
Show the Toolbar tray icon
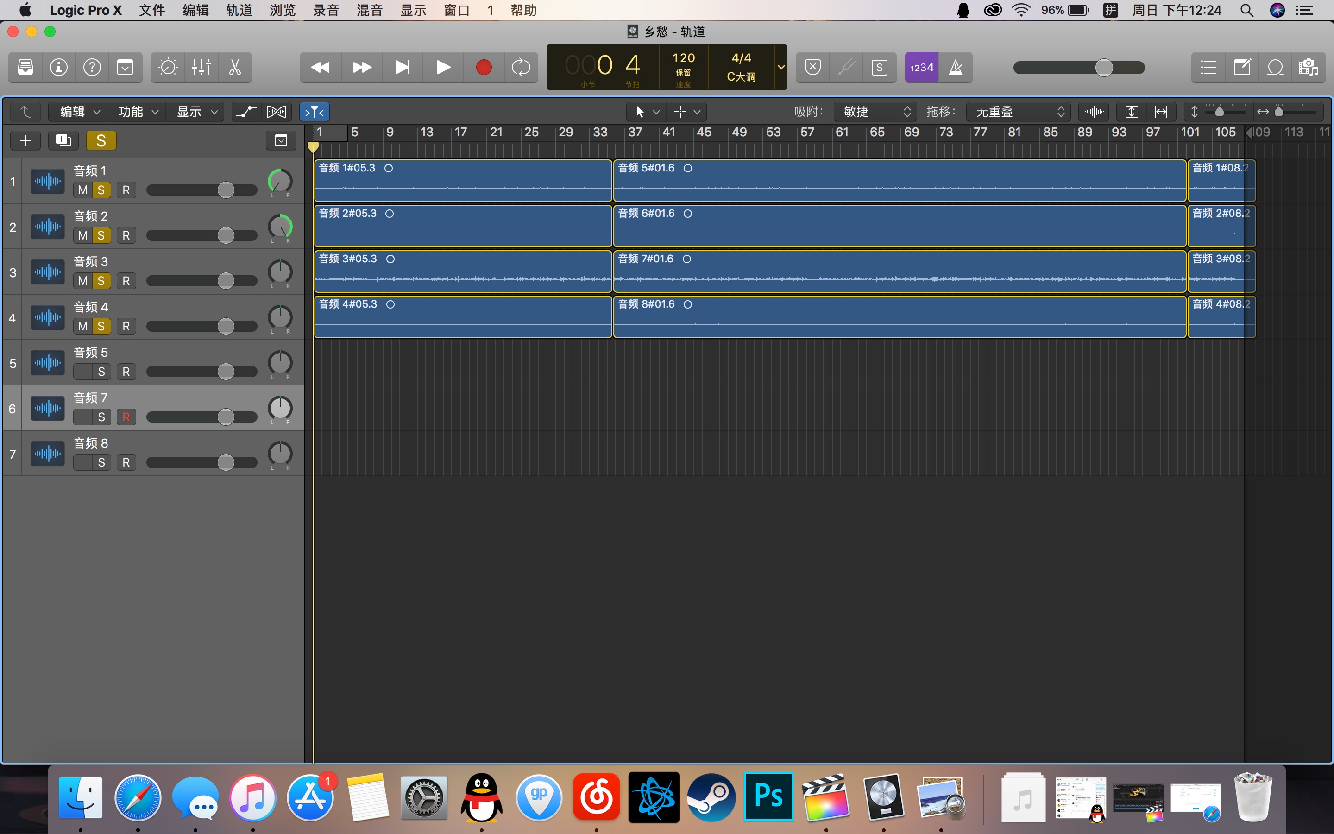point(125,67)
